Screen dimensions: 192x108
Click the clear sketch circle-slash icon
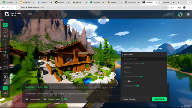pos(5,56)
